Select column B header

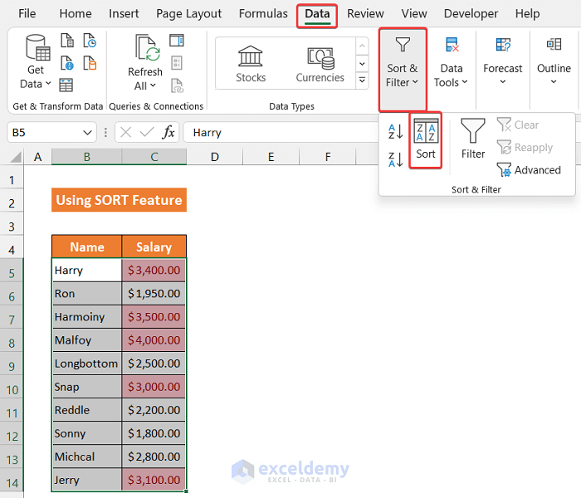pos(86,157)
